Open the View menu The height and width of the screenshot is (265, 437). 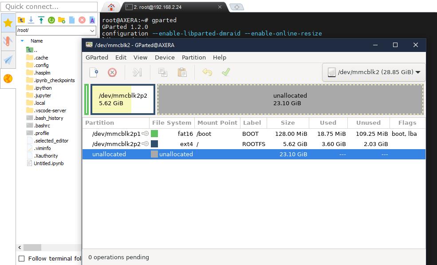pyautogui.click(x=140, y=57)
